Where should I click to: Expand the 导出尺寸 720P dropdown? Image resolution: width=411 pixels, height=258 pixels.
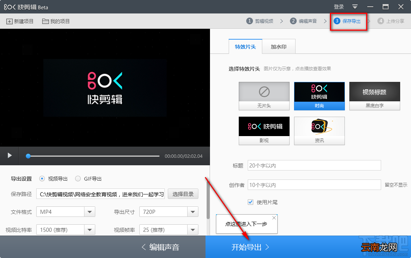pos(193,212)
